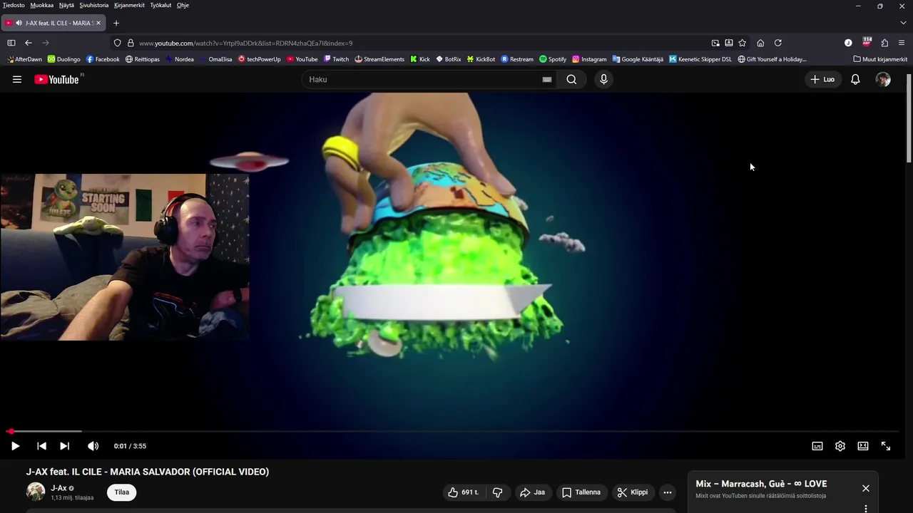Open the J-Ax channel avatar
This screenshot has width=913, height=513.
click(x=36, y=492)
